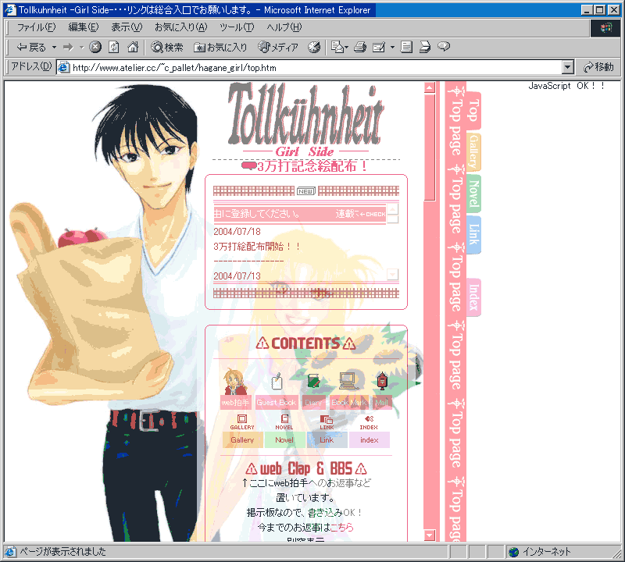Click the pink vertical scrollbar thumb

coord(429,148)
